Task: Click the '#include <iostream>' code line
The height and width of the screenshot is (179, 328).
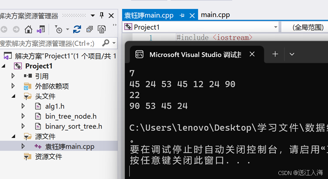Action: pos(214,37)
